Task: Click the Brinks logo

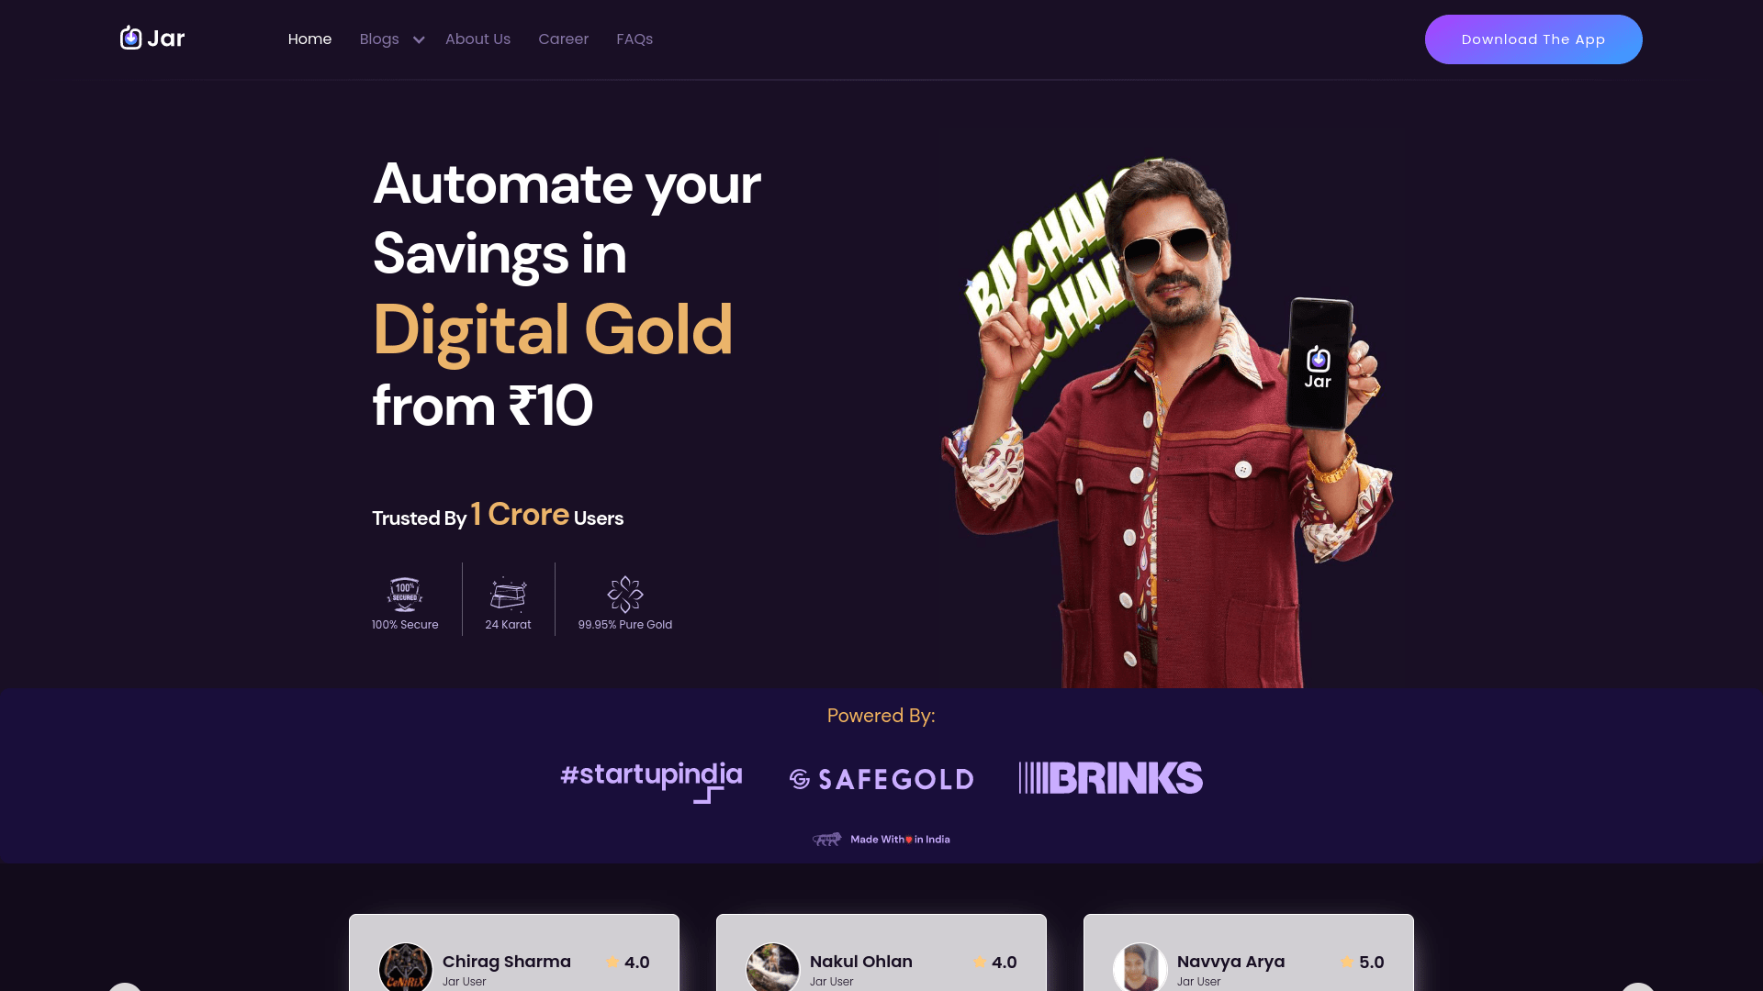Action: [1110, 777]
